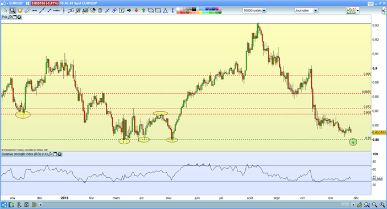The height and width of the screenshot is (209, 387).
Task: Select the vertical measure arrow tool
Action: (x=172, y=11)
